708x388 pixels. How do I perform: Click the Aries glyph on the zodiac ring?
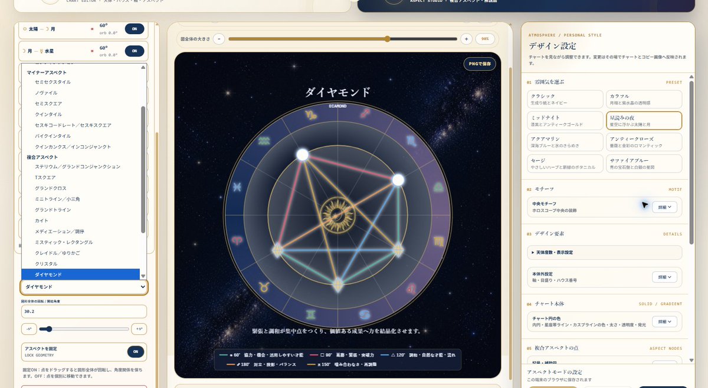[x=237, y=240]
